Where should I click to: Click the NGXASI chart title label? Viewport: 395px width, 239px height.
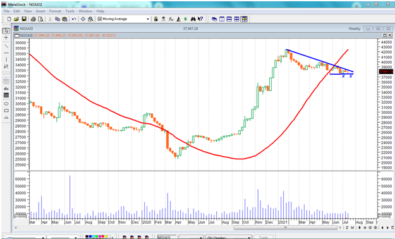pyautogui.click(x=27, y=28)
